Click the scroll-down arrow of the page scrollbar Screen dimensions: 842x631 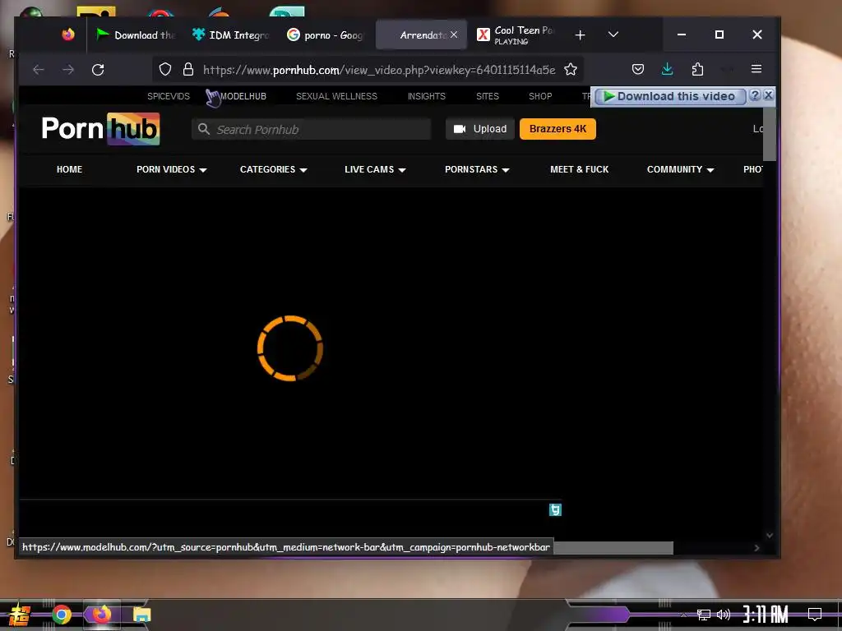(770, 536)
